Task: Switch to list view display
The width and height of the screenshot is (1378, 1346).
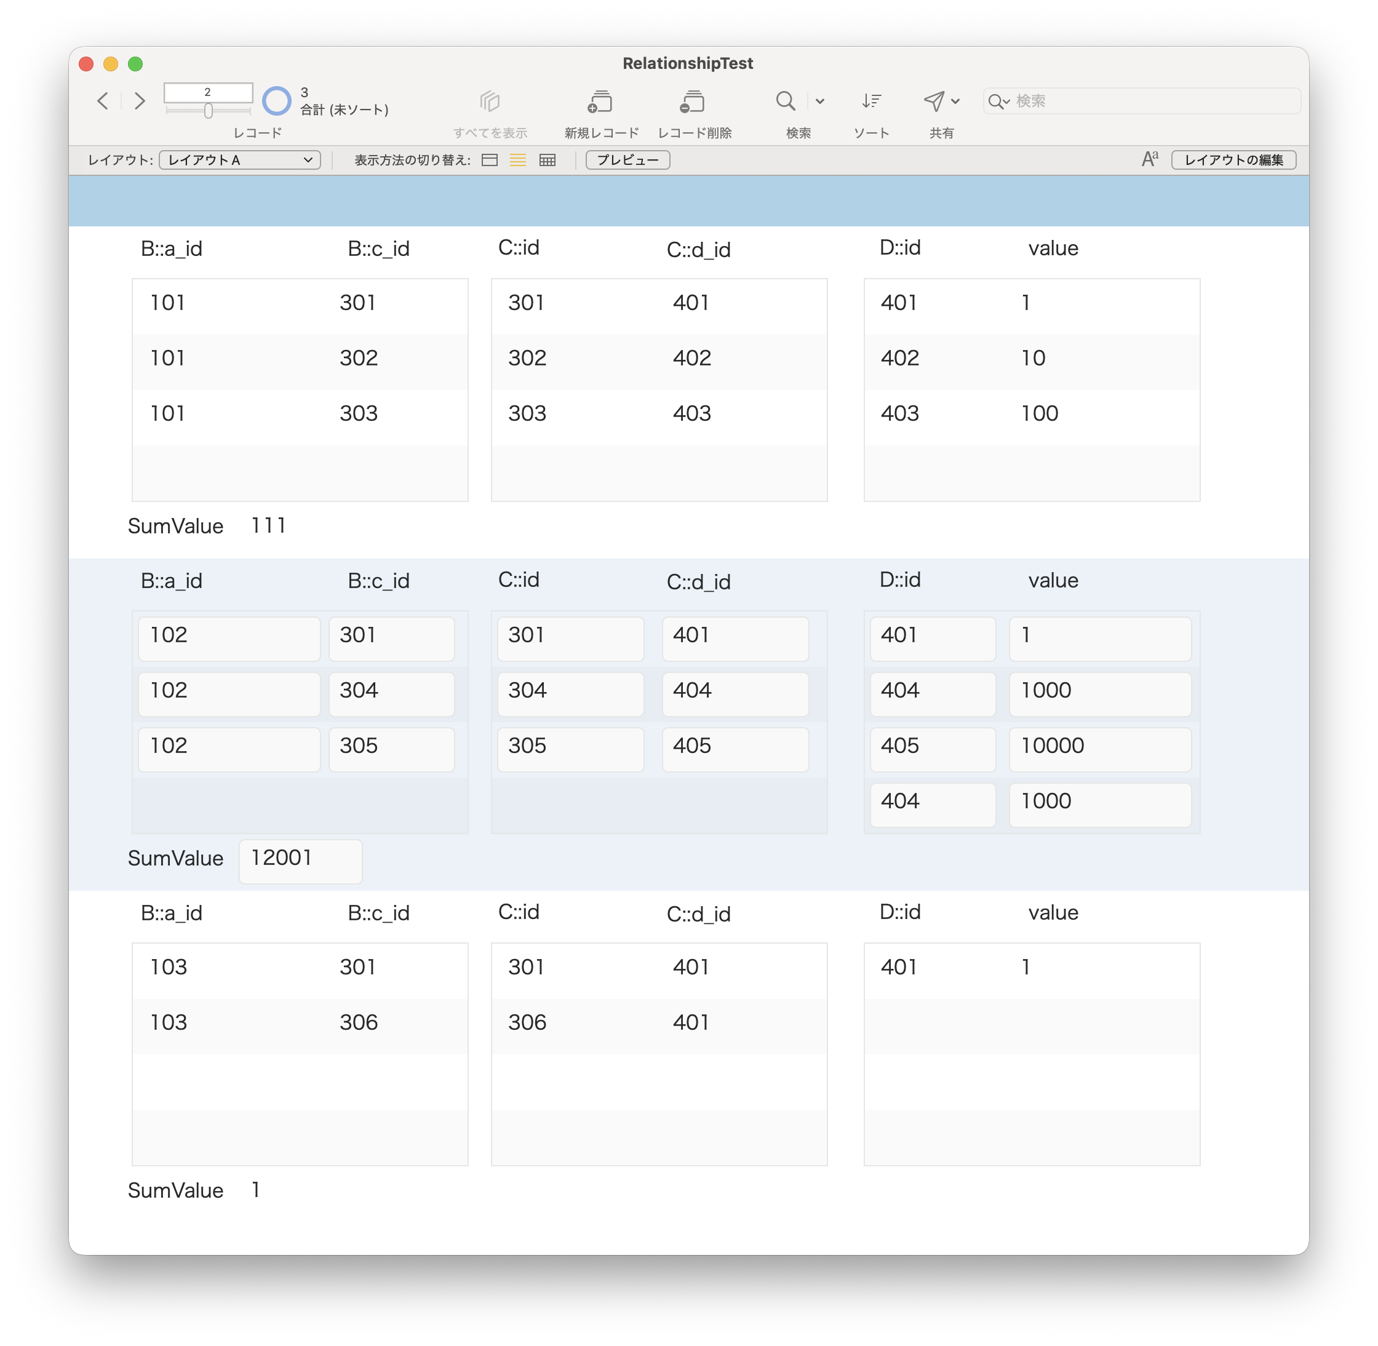Action: [518, 160]
